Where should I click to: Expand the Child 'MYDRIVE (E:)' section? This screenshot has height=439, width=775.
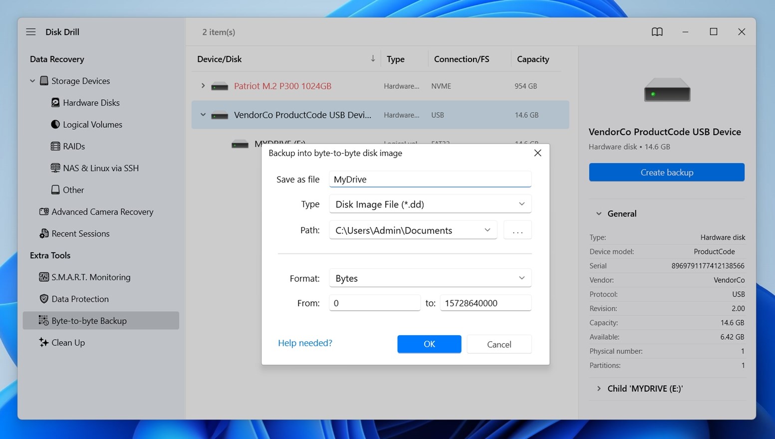coord(599,389)
